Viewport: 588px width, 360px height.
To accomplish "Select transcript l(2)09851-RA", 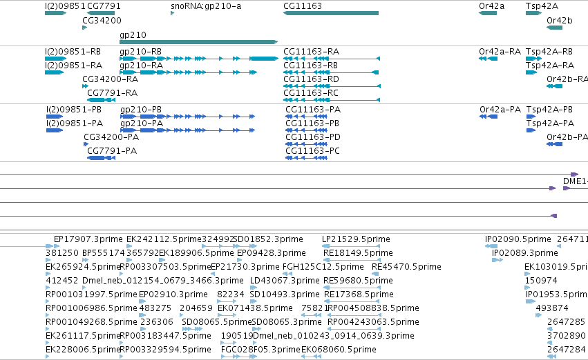I will (x=73, y=66).
